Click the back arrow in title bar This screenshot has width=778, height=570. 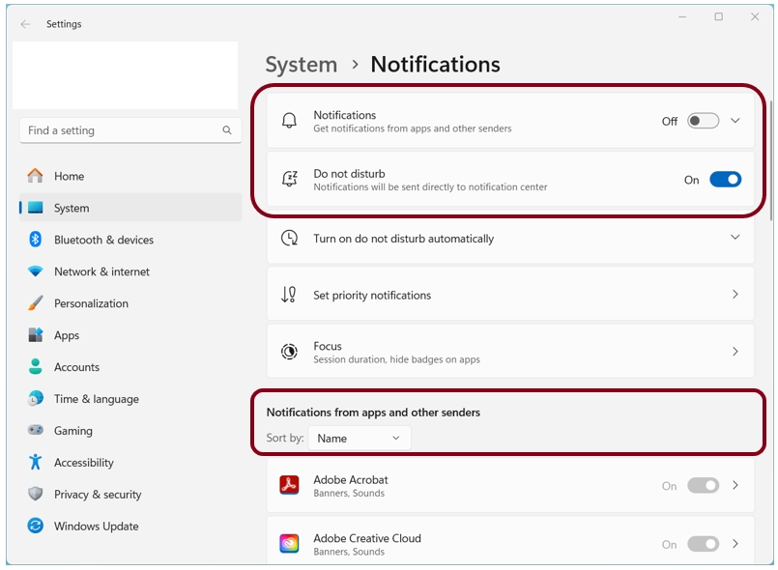[25, 24]
